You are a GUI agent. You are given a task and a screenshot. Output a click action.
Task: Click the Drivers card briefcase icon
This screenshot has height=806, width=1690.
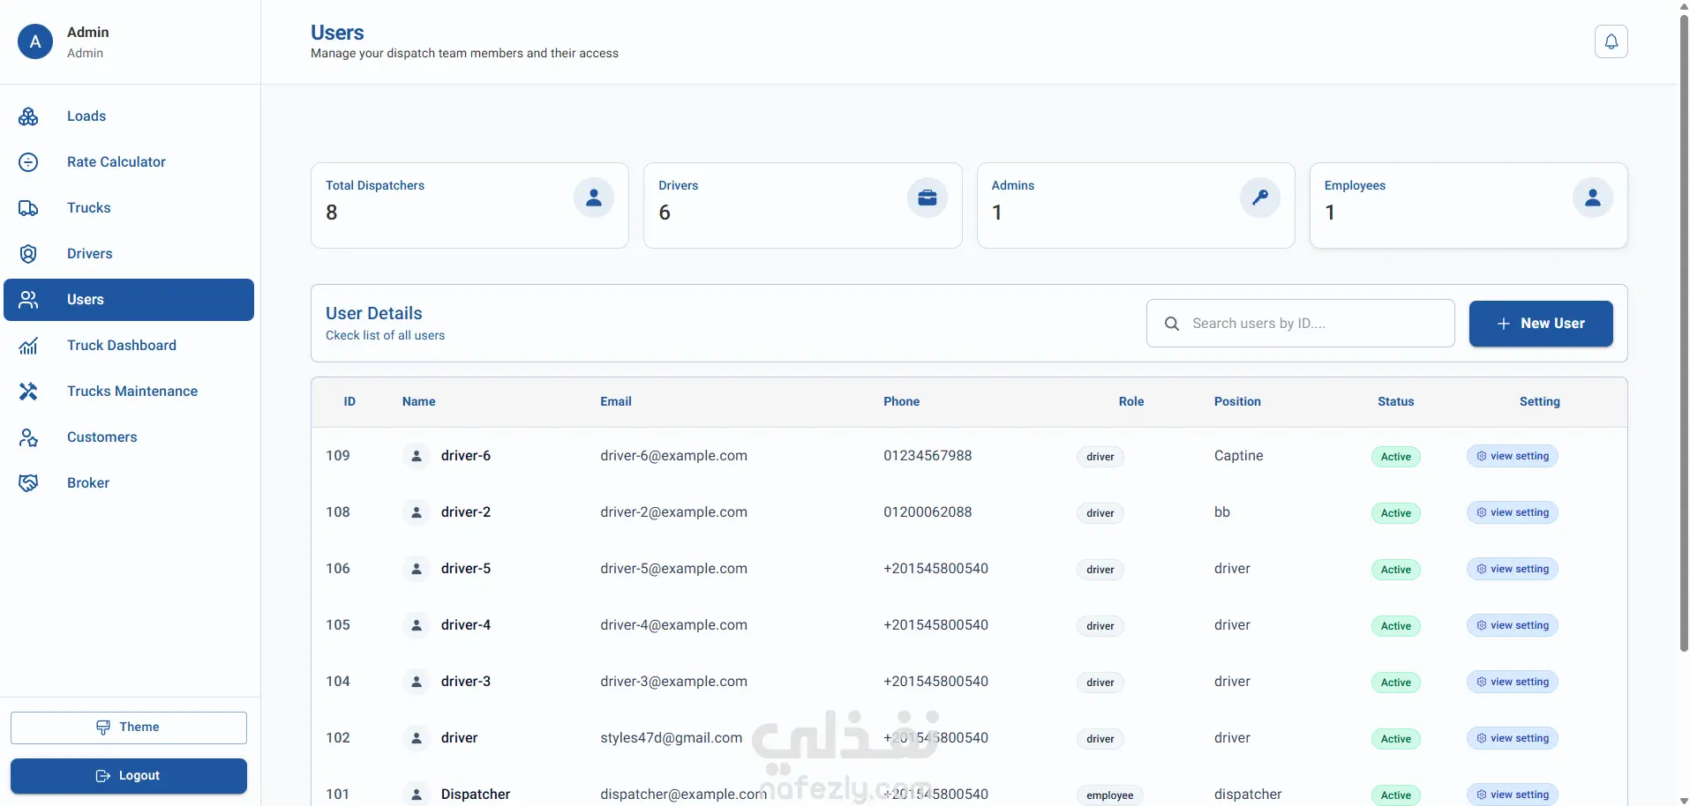[x=928, y=198]
